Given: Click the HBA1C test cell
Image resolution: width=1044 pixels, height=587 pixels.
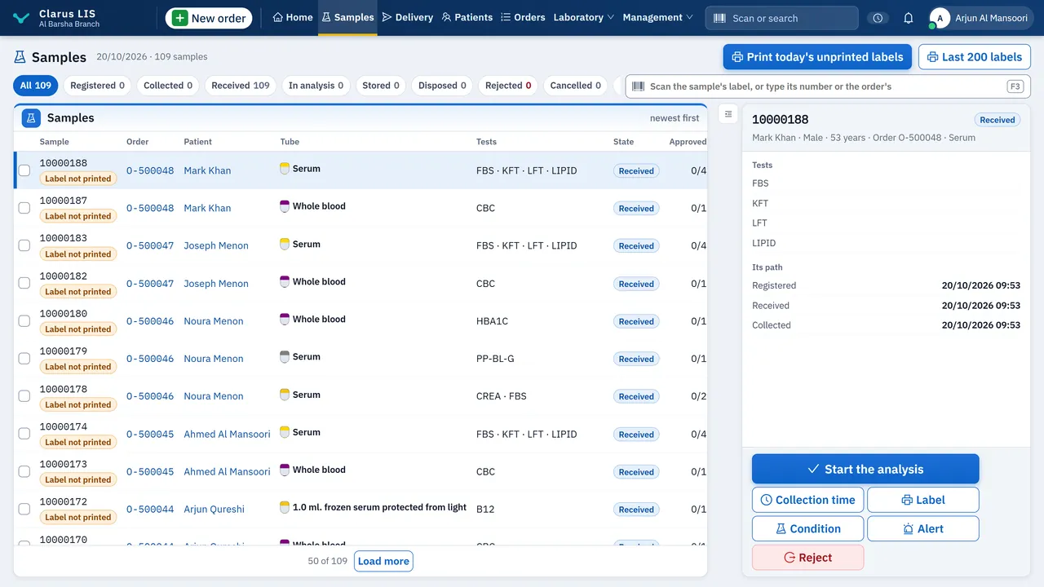Looking at the screenshot, I should click(492, 321).
